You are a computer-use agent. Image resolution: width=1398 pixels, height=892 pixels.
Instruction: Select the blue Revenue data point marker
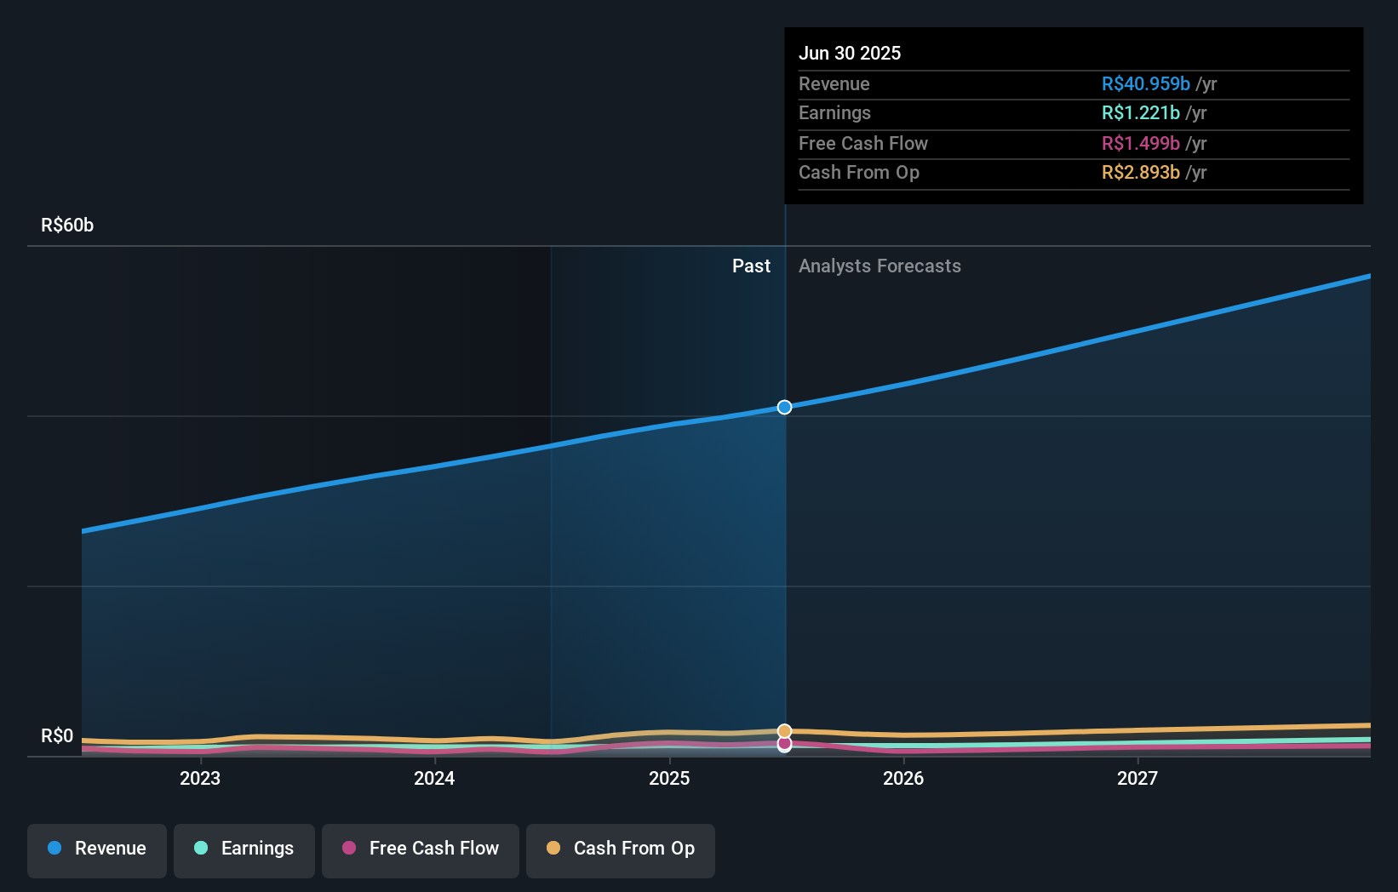point(784,407)
